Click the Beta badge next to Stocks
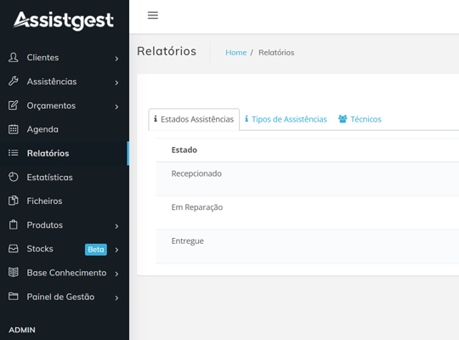This screenshot has height=340, width=459. pyautogui.click(x=96, y=250)
